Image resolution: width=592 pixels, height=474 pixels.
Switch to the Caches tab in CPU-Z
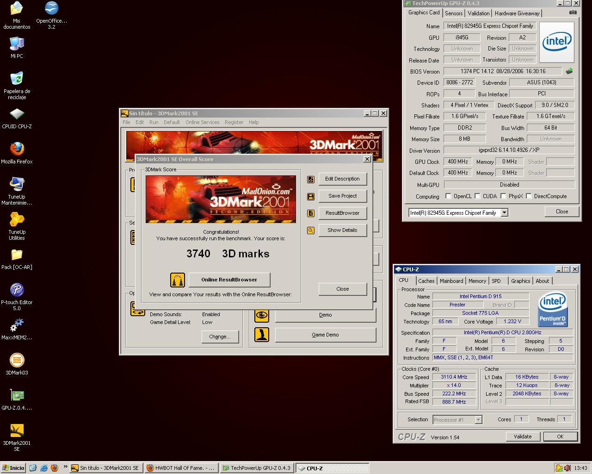[x=426, y=281]
